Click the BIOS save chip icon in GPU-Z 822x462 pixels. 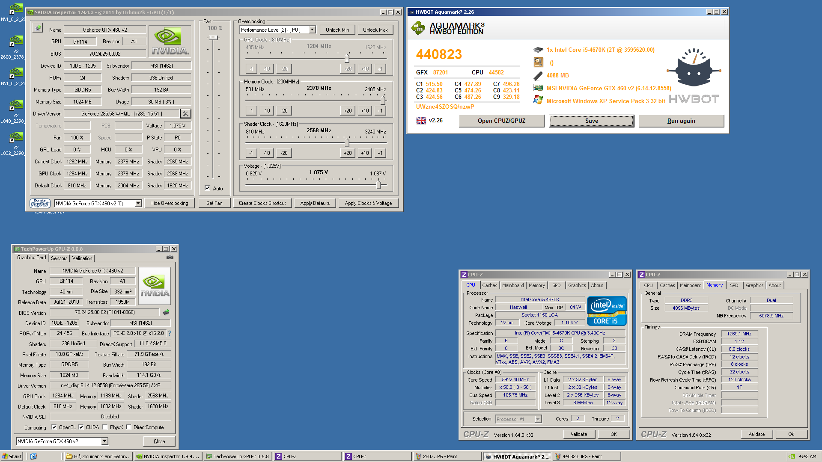coord(167,312)
